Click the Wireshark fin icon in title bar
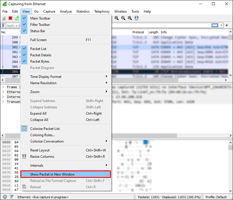Viewport: 233px width, 200px height. [x=5, y=4]
